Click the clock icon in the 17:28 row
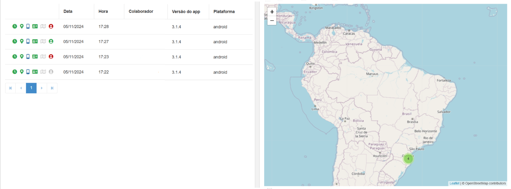Screen dimensions: 511x189 pos(15,26)
